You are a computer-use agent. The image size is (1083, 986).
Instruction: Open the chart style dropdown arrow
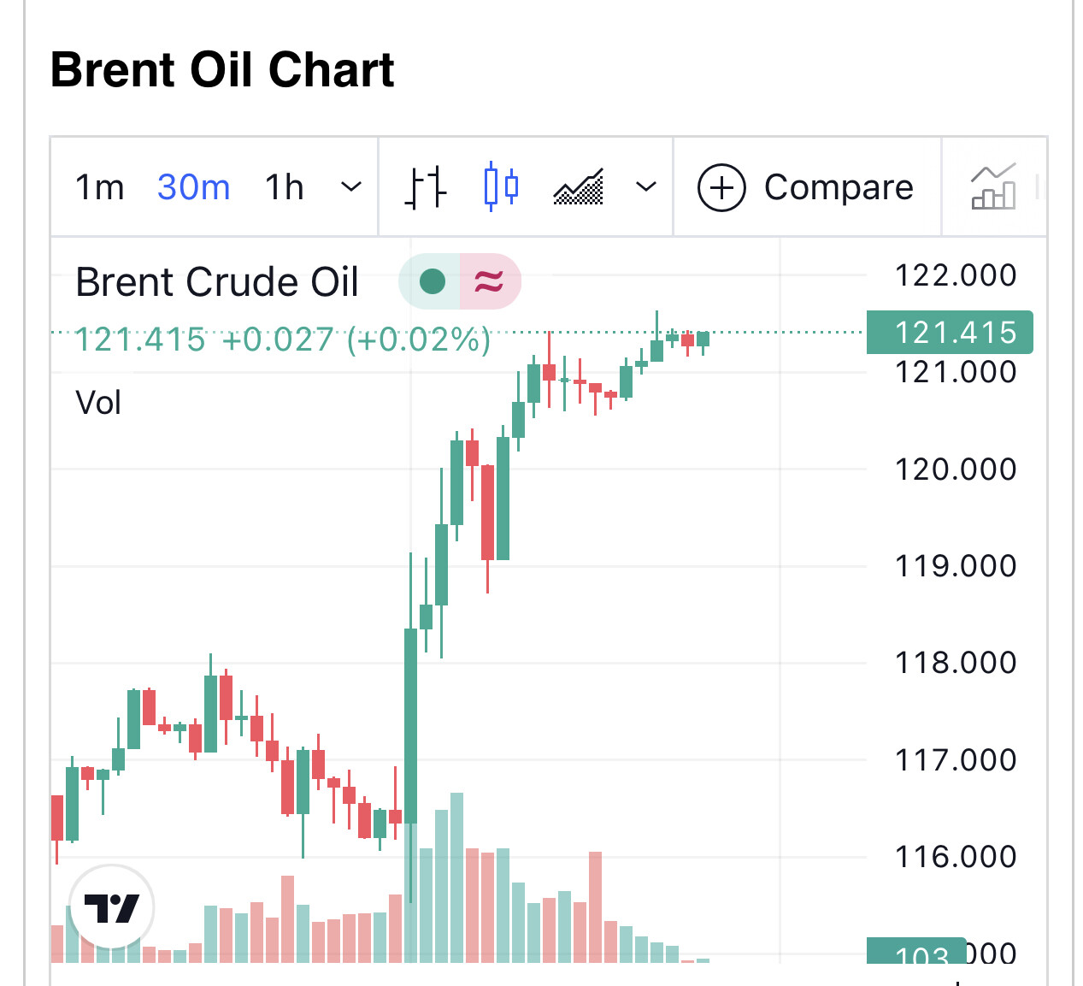[x=646, y=187]
